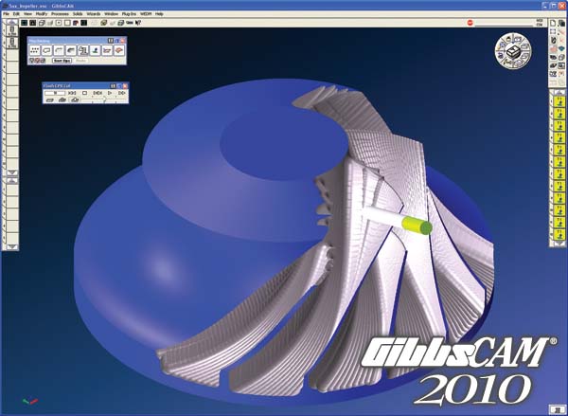Click the small icon at bottom-right window corner
Screen dimensions: 568x416
tap(557, 409)
